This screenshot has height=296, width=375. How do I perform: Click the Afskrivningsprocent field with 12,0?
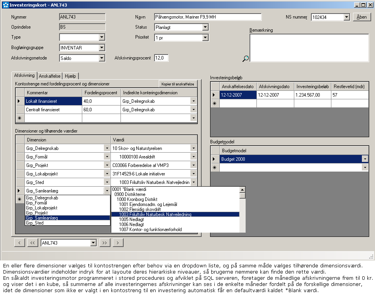pyautogui.click(x=161, y=58)
